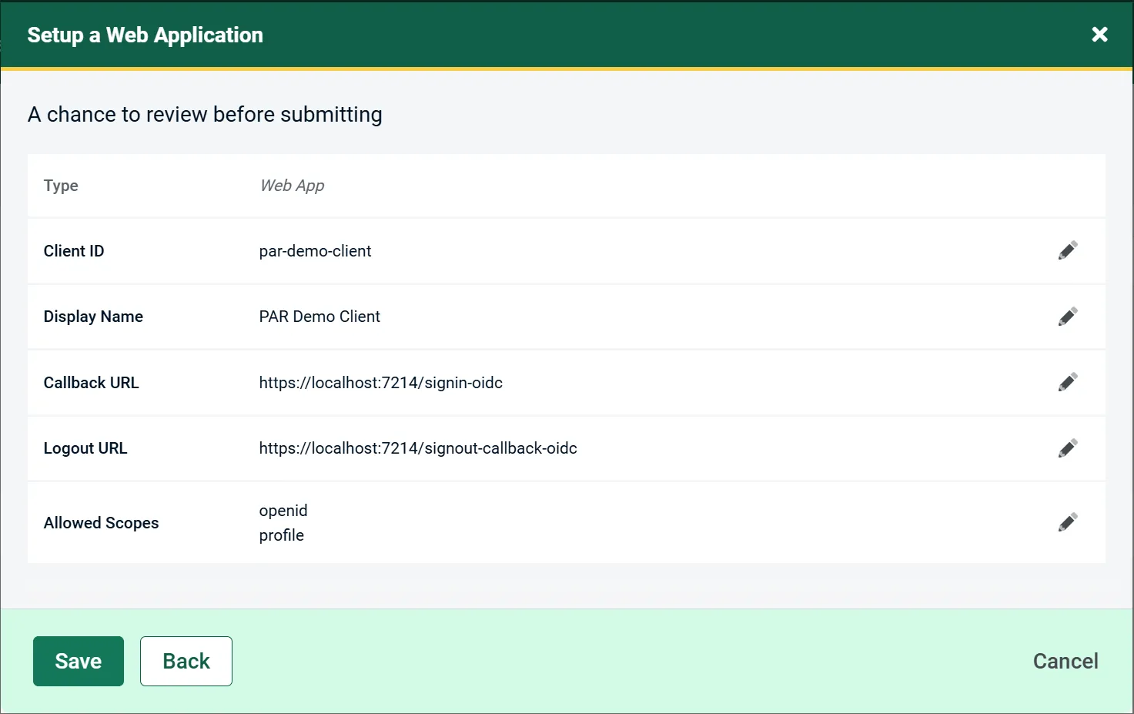Click the Logout URL value signout-callback-oidc

point(418,448)
